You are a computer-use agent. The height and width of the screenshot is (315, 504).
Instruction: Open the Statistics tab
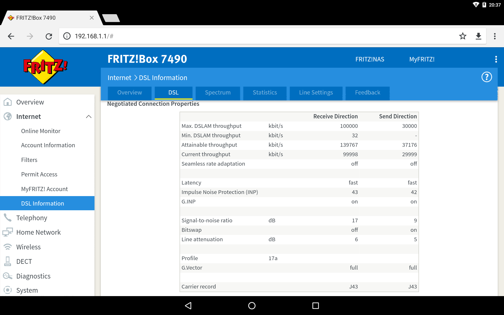265,93
